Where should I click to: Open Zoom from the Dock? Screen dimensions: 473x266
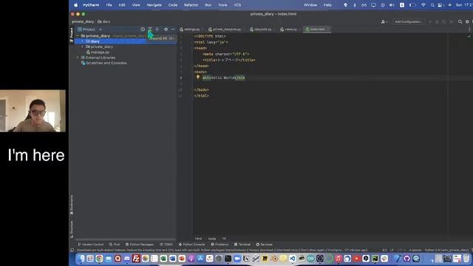(x=237, y=259)
